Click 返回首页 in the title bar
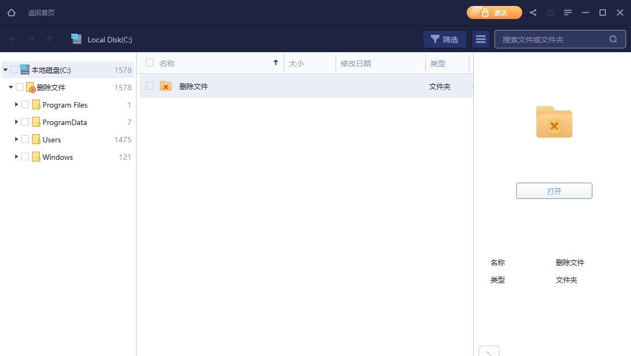Screen dimensions: 631x356 [41, 12]
